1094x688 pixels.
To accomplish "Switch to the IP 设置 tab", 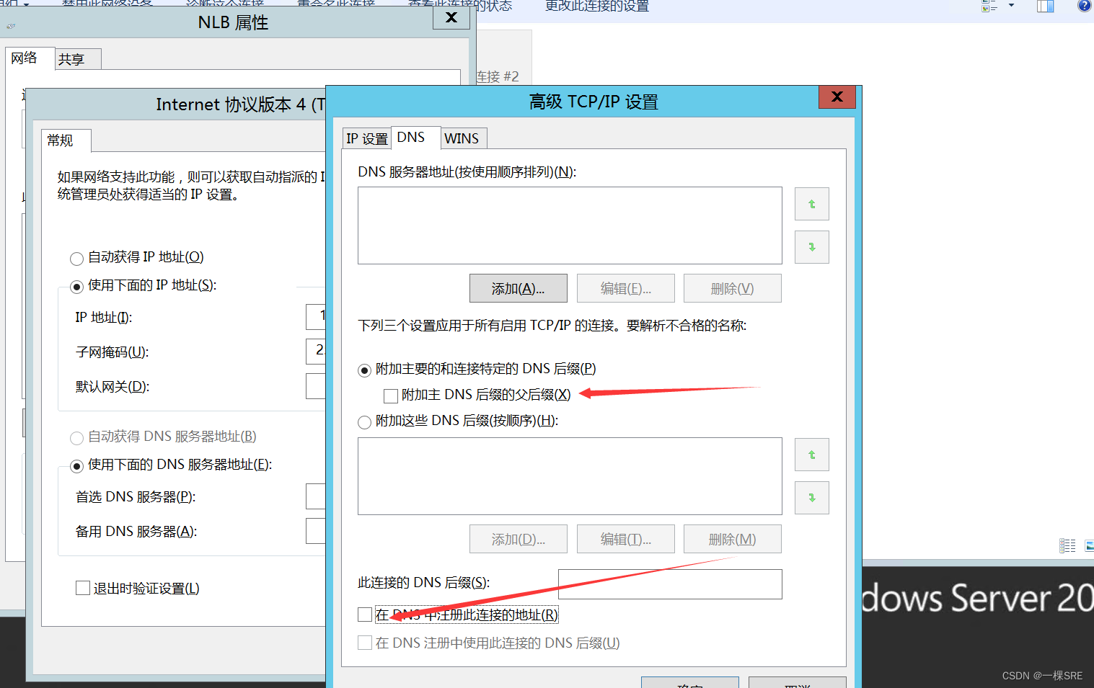I will point(366,138).
